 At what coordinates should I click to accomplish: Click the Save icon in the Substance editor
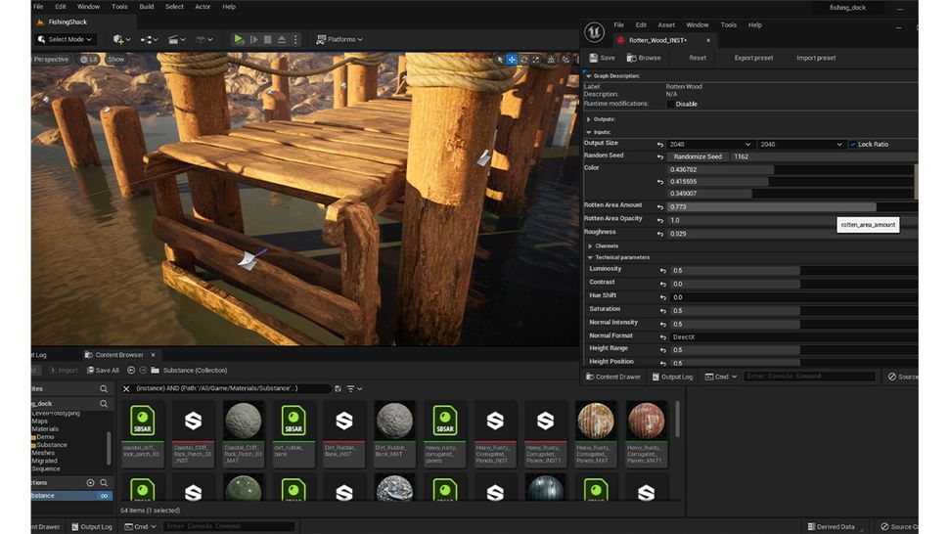tap(591, 58)
